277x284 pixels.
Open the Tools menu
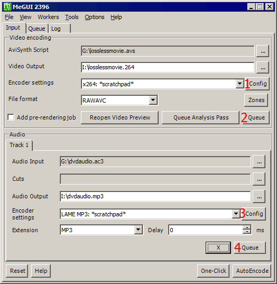coord(72,17)
